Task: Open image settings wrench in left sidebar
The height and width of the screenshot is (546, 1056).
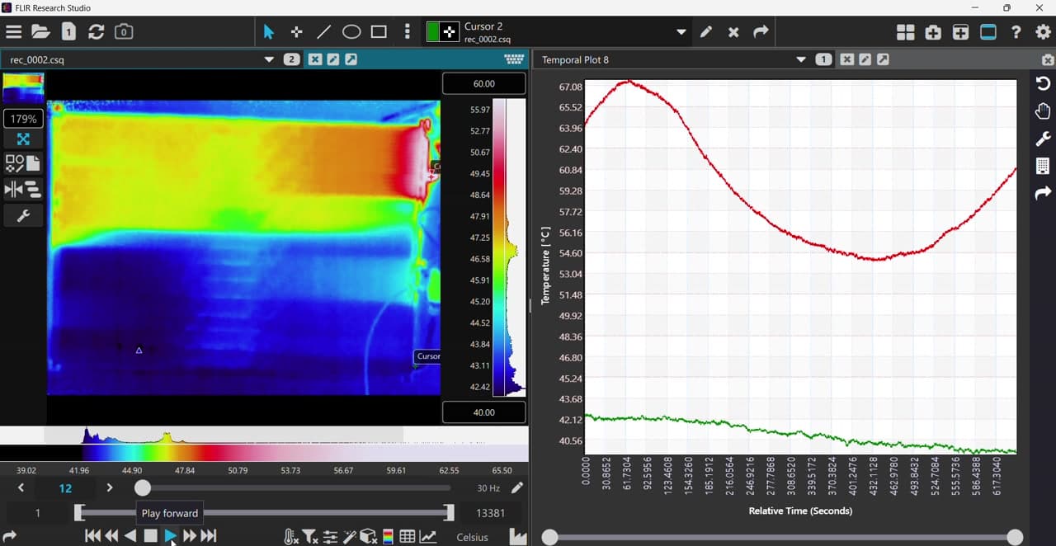Action: [23, 216]
